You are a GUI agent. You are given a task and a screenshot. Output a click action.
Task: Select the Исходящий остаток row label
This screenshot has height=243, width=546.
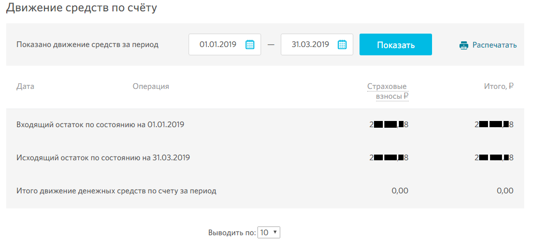click(103, 157)
